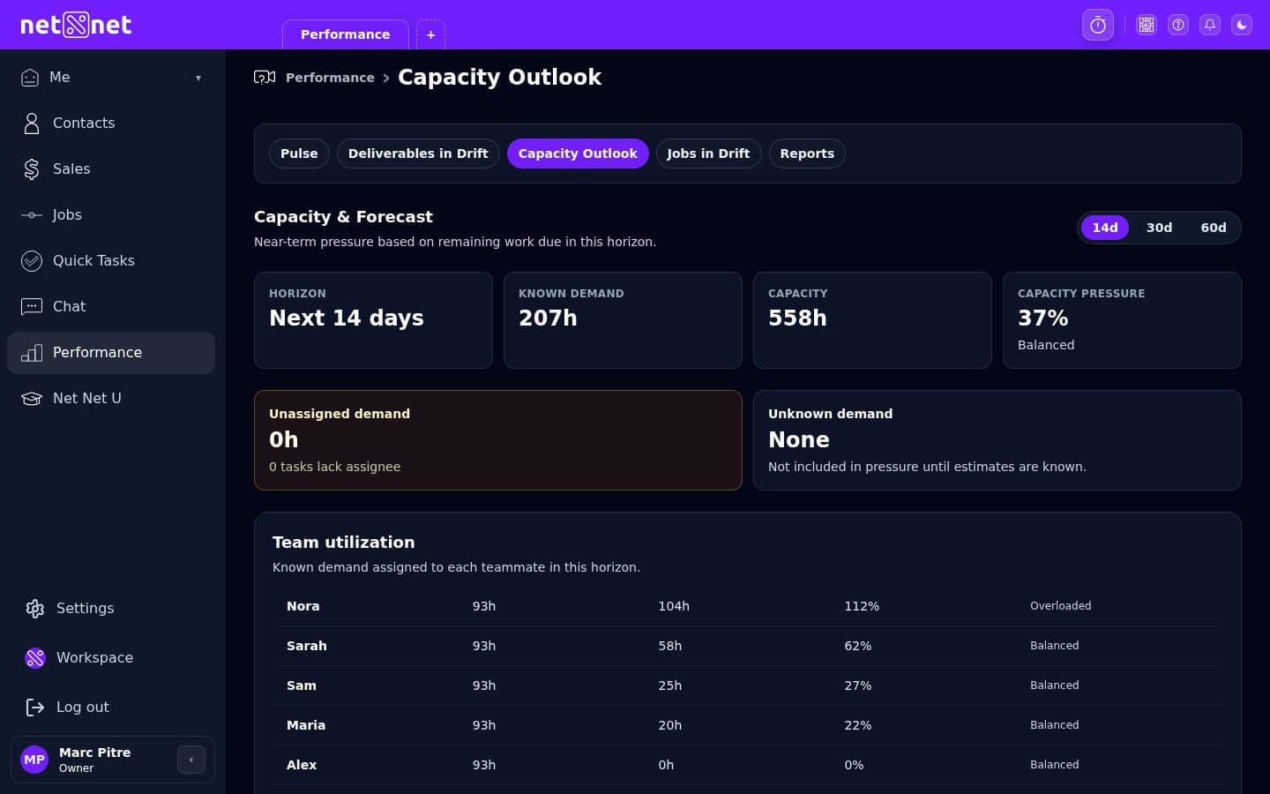Select the 14d horizon option
1270x794 pixels.
(1104, 228)
